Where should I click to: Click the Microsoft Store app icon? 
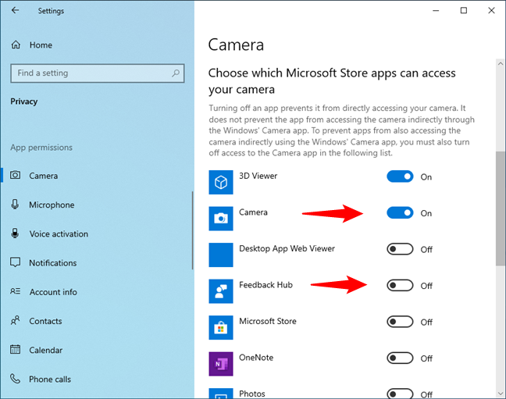coord(221,327)
